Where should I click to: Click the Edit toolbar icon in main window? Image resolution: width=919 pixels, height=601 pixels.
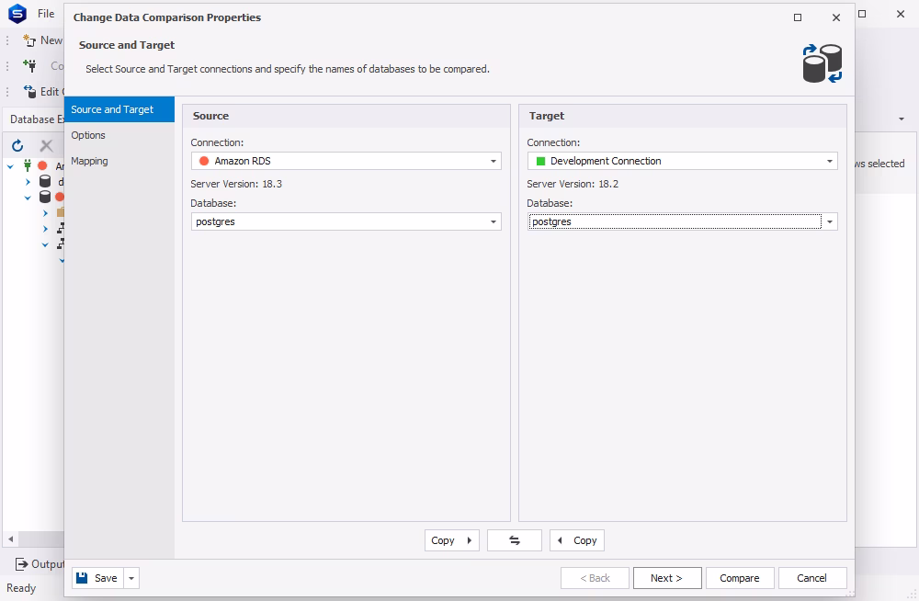click(x=29, y=92)
